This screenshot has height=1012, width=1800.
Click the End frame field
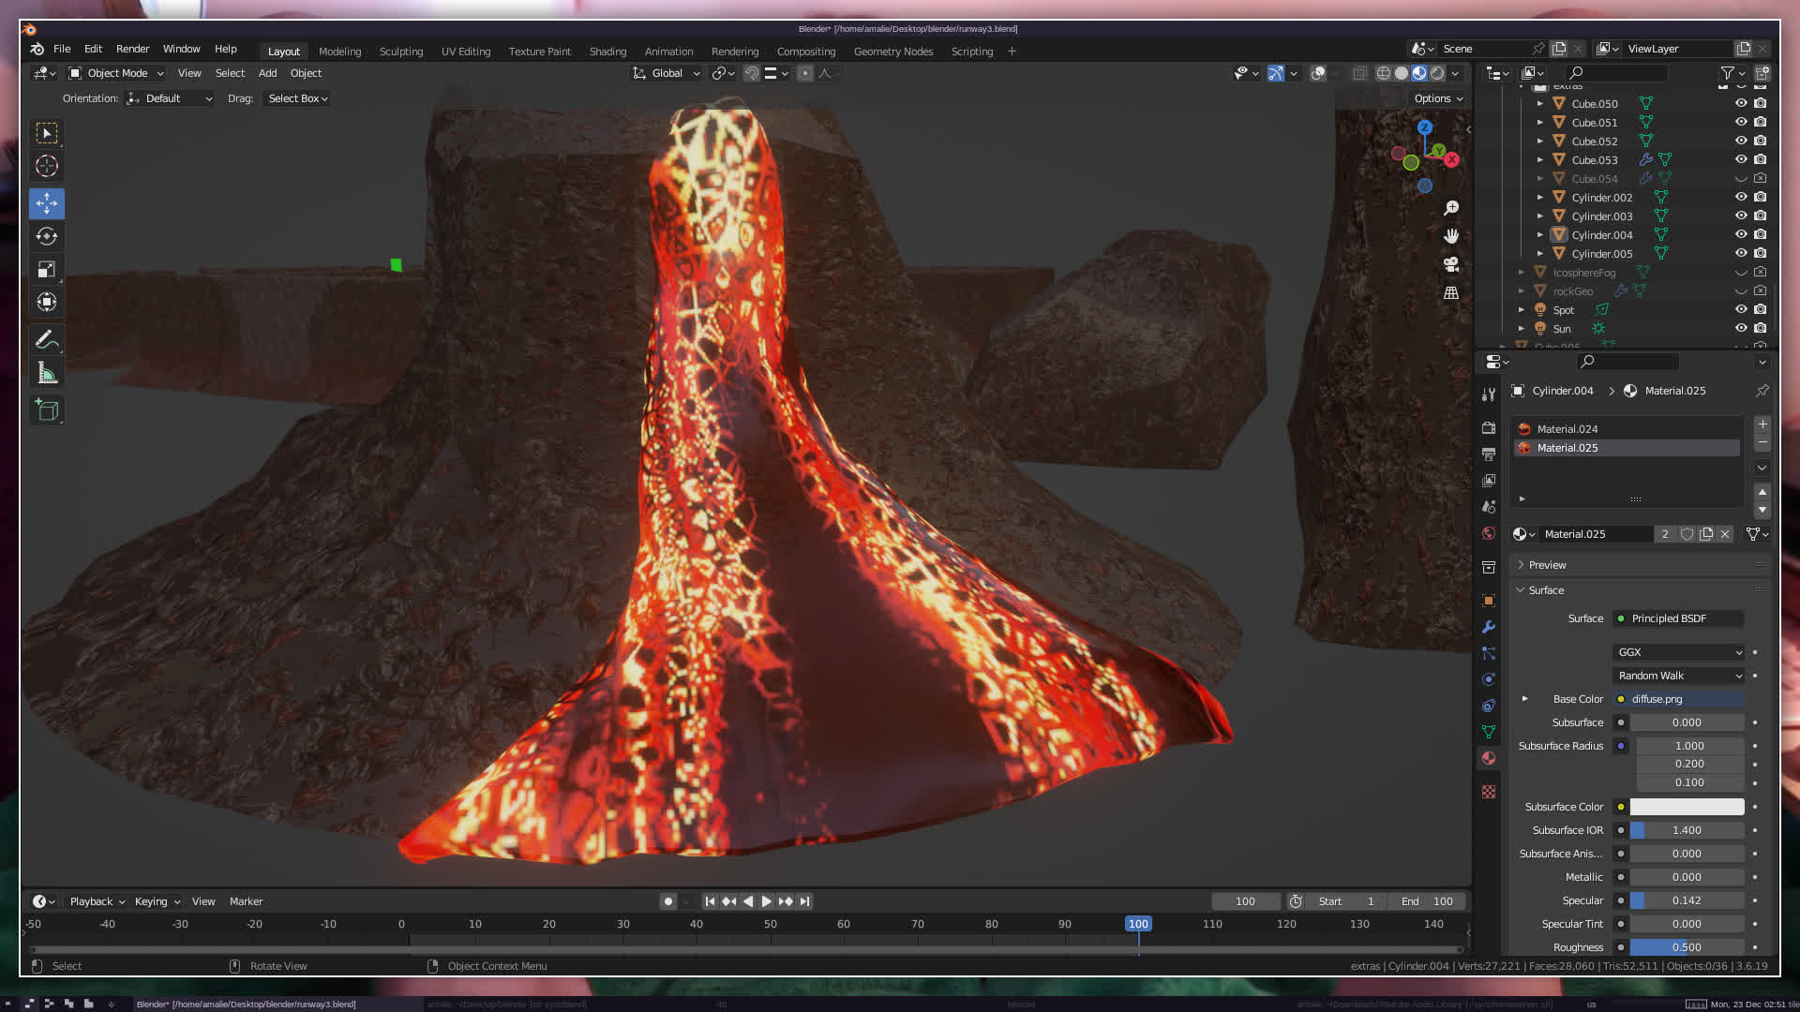click(1427, 901)
